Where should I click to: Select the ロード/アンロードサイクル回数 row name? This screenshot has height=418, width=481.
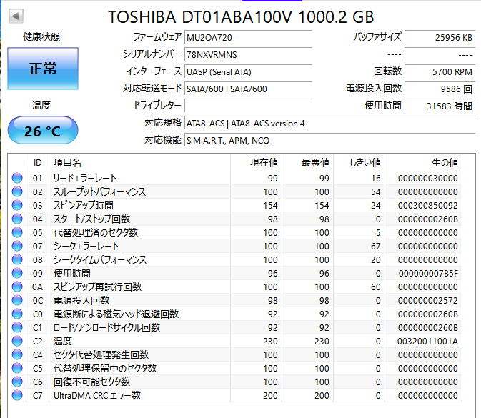click(x=106, y=327)
